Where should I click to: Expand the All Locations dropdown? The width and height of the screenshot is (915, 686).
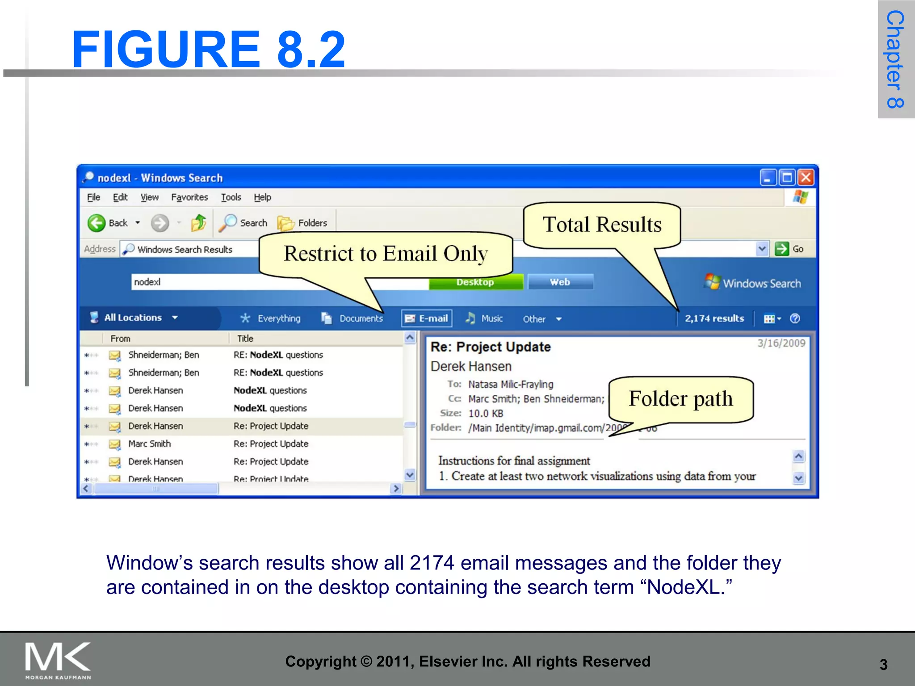coord(175,318)
